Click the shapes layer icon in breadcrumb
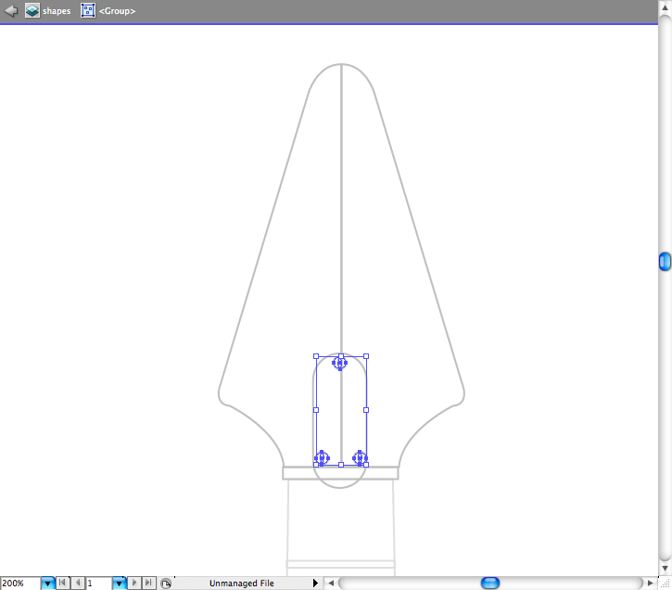The height and width of the screenshot is (590, 672). click(32, 11)
